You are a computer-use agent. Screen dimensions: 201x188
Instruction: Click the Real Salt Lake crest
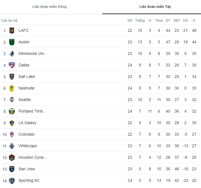pyautogui.click(x=12, y=77)
